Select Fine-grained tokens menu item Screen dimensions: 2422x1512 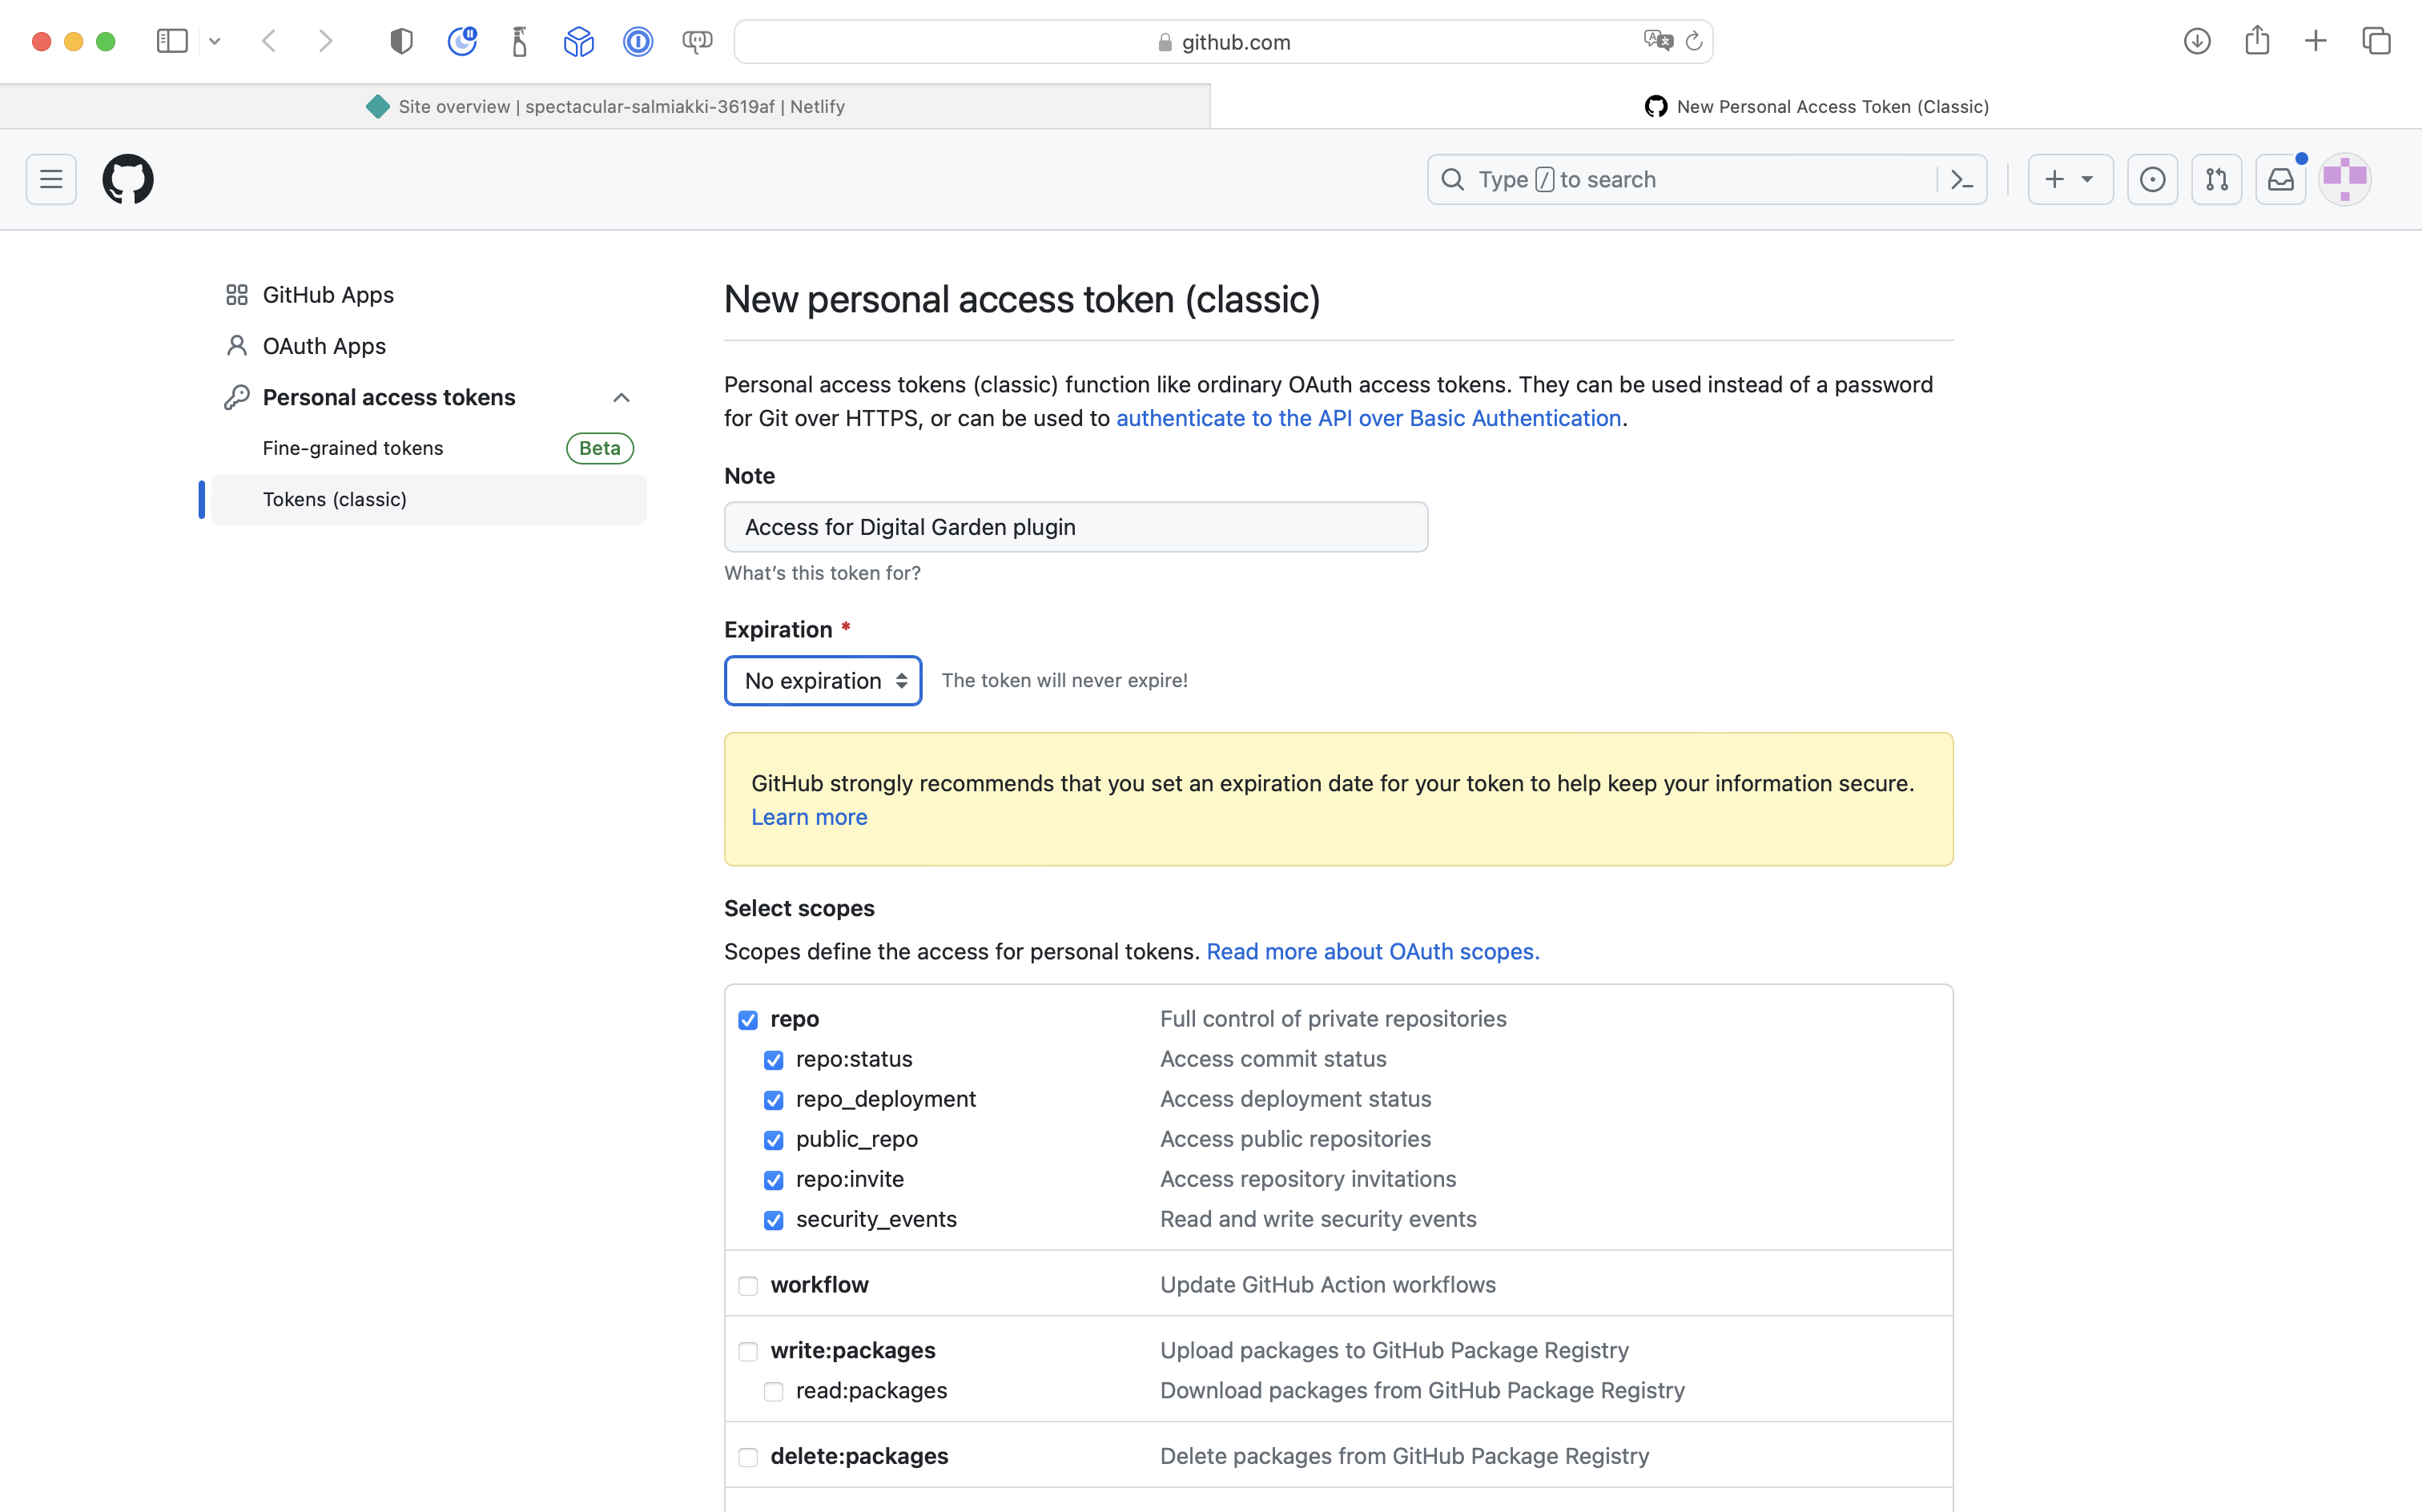[352, 448]
